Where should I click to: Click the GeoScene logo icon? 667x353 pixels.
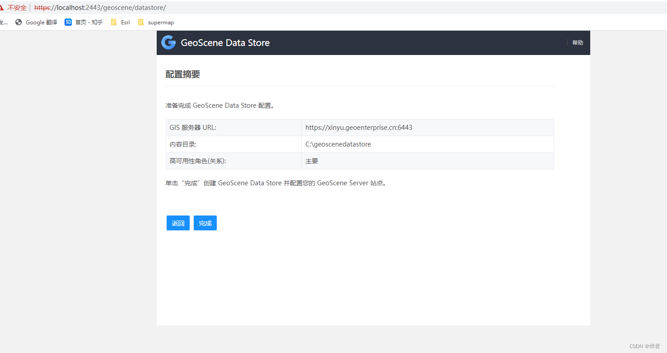(x=168, y=42)
